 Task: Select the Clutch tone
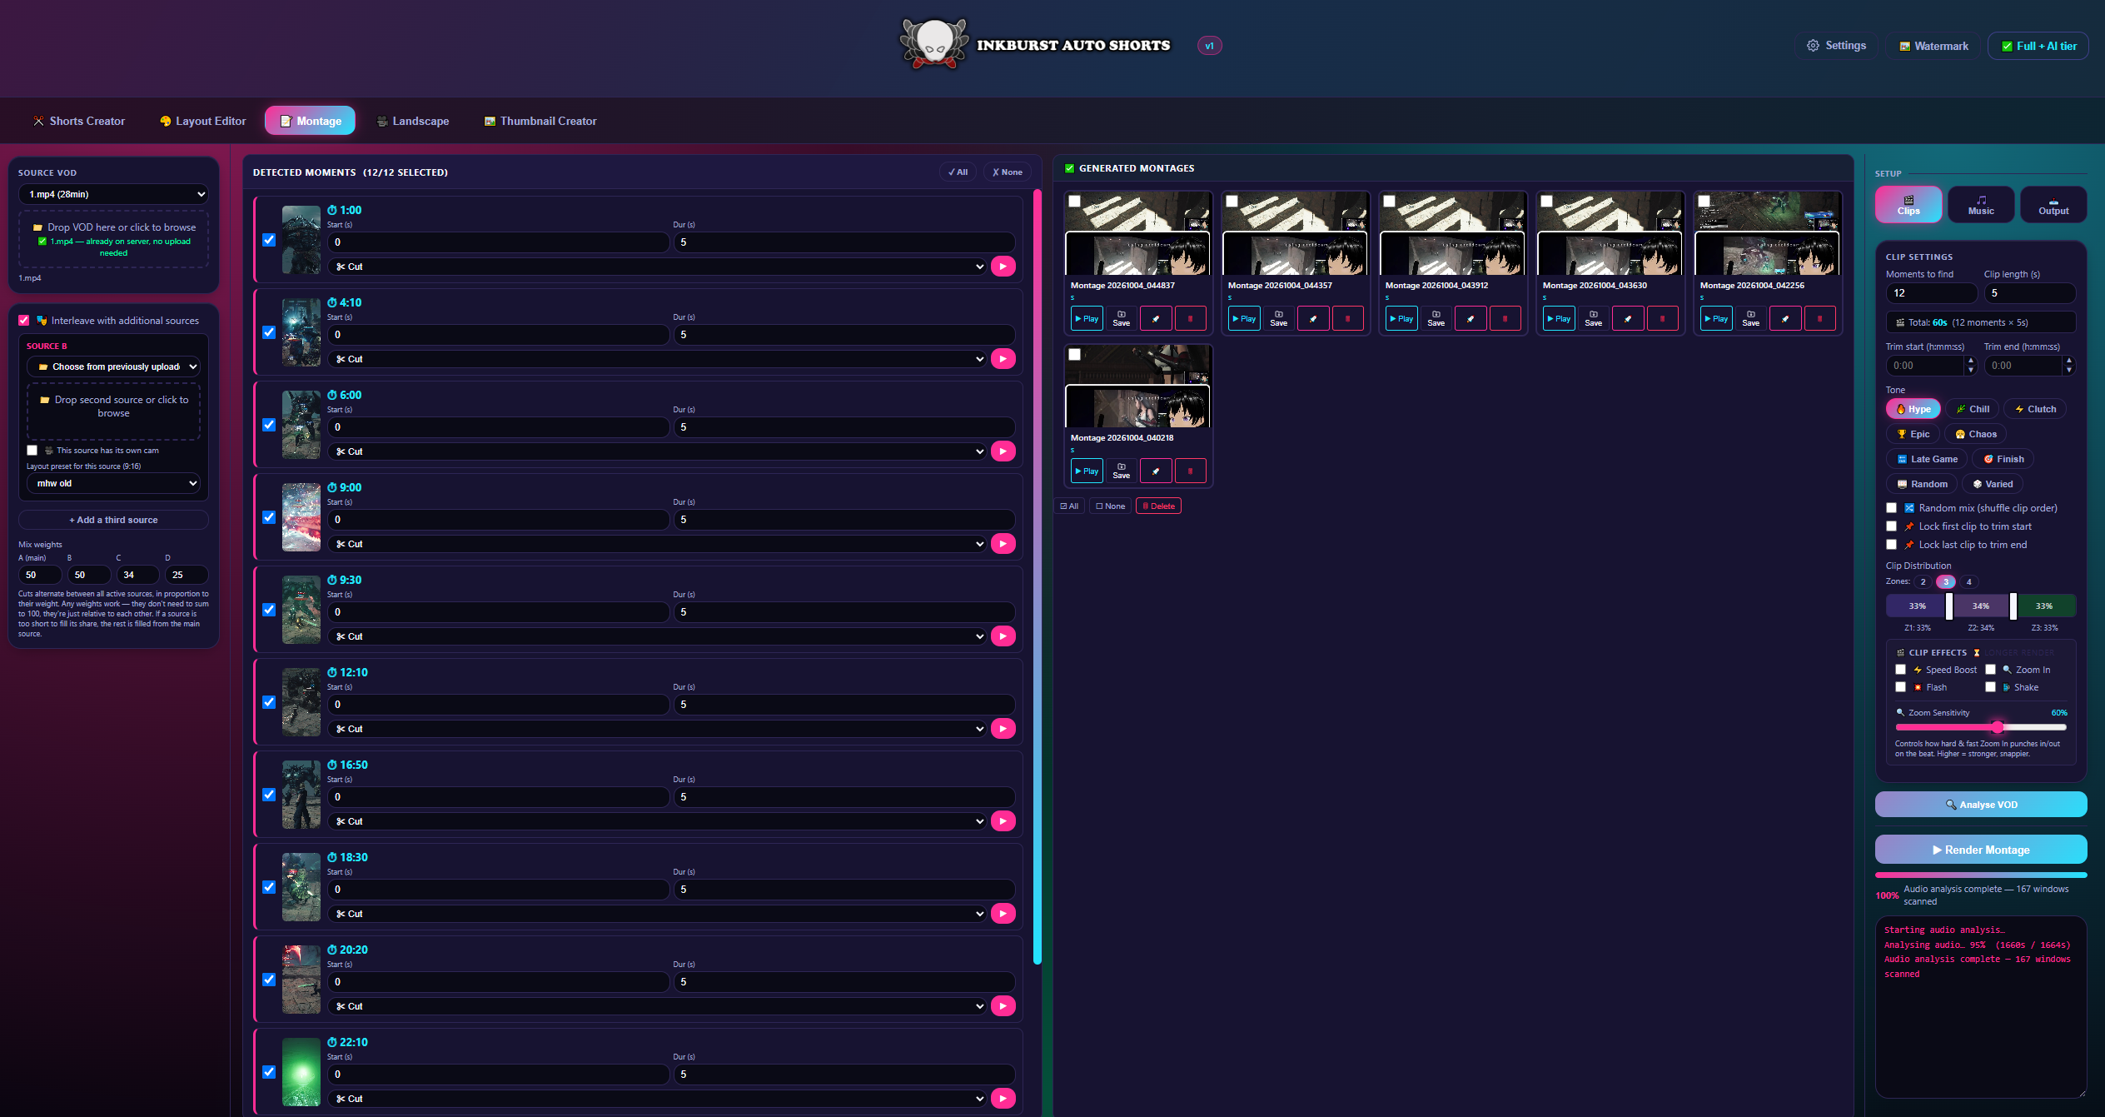2034,409
